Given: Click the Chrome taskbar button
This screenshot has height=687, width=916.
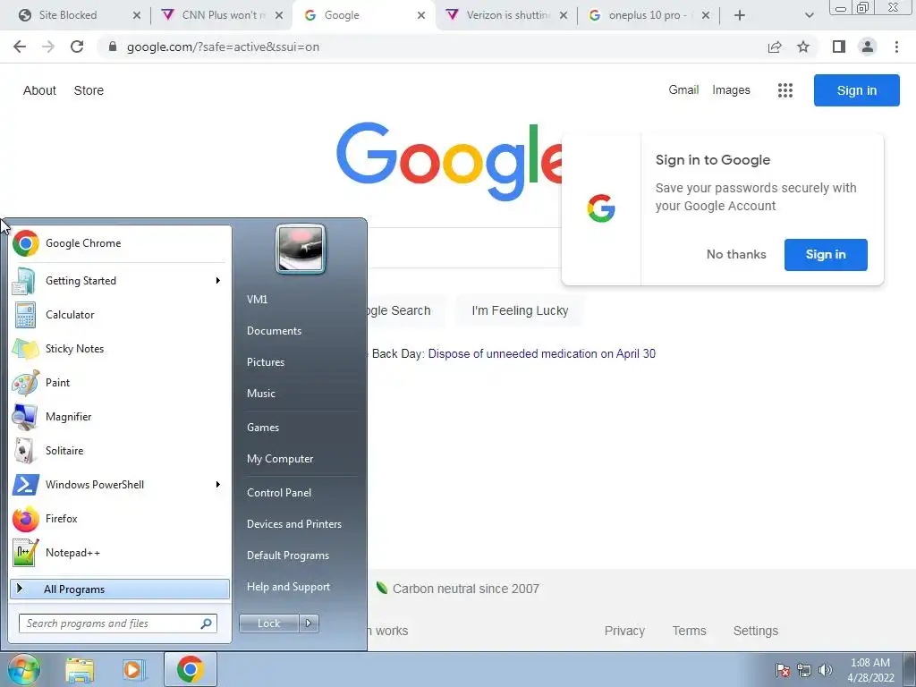Looking at the screenshot, I should (x=191, y=669).
